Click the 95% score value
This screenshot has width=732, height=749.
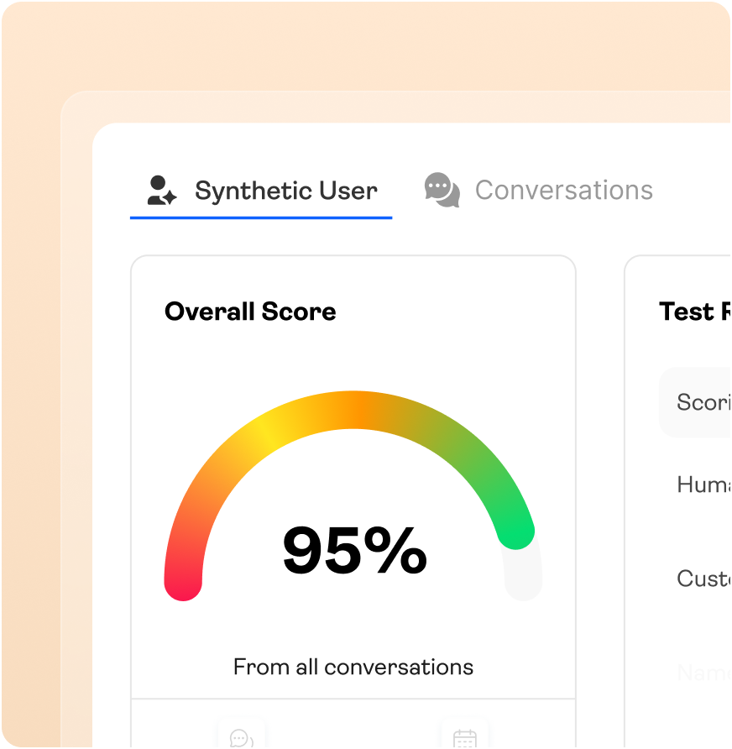tap(354, 550)
